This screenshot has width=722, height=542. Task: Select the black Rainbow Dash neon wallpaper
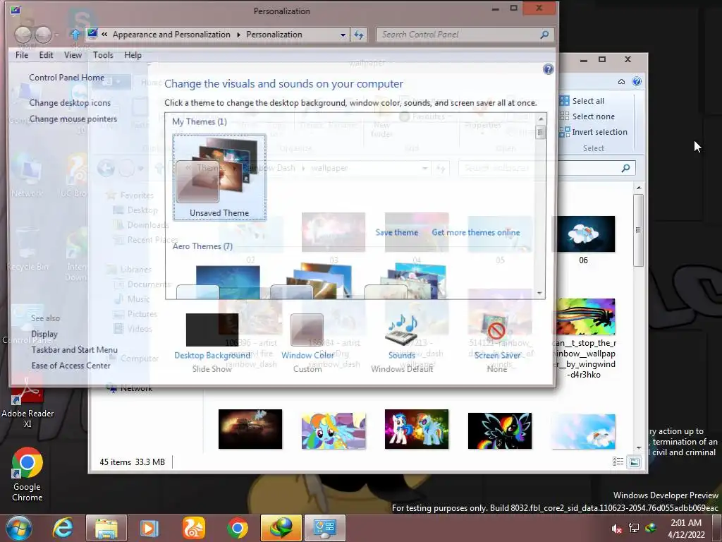coord(500,431)
